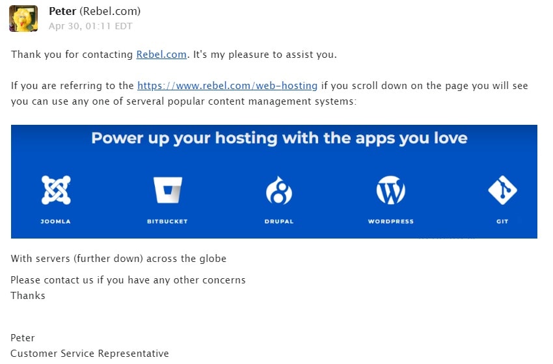Click 'Customer Service Representative' signature line

click(90, 354)
